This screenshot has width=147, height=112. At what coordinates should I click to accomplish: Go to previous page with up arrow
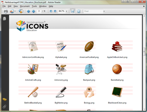point(28,11)
